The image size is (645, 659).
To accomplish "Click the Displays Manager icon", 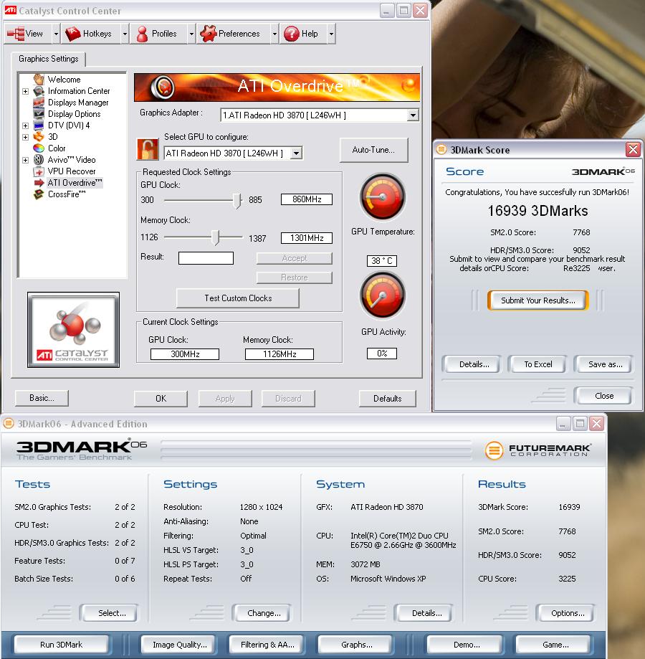I will (39, 102).
